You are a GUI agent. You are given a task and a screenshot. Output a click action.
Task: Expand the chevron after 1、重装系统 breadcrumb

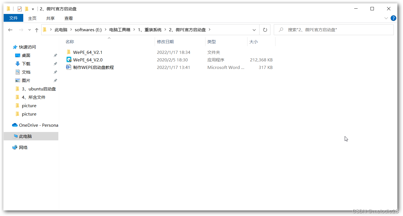(x=165, y=30)
